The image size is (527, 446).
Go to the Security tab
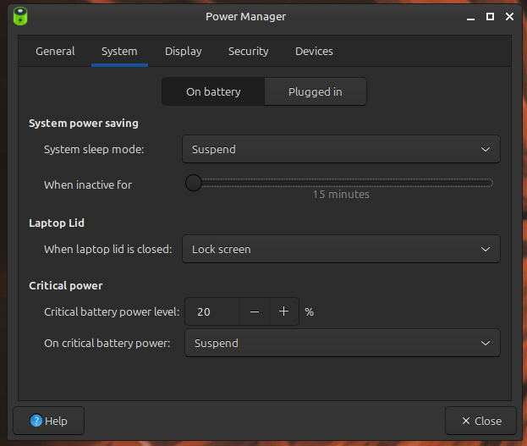(x=248, y=51)
